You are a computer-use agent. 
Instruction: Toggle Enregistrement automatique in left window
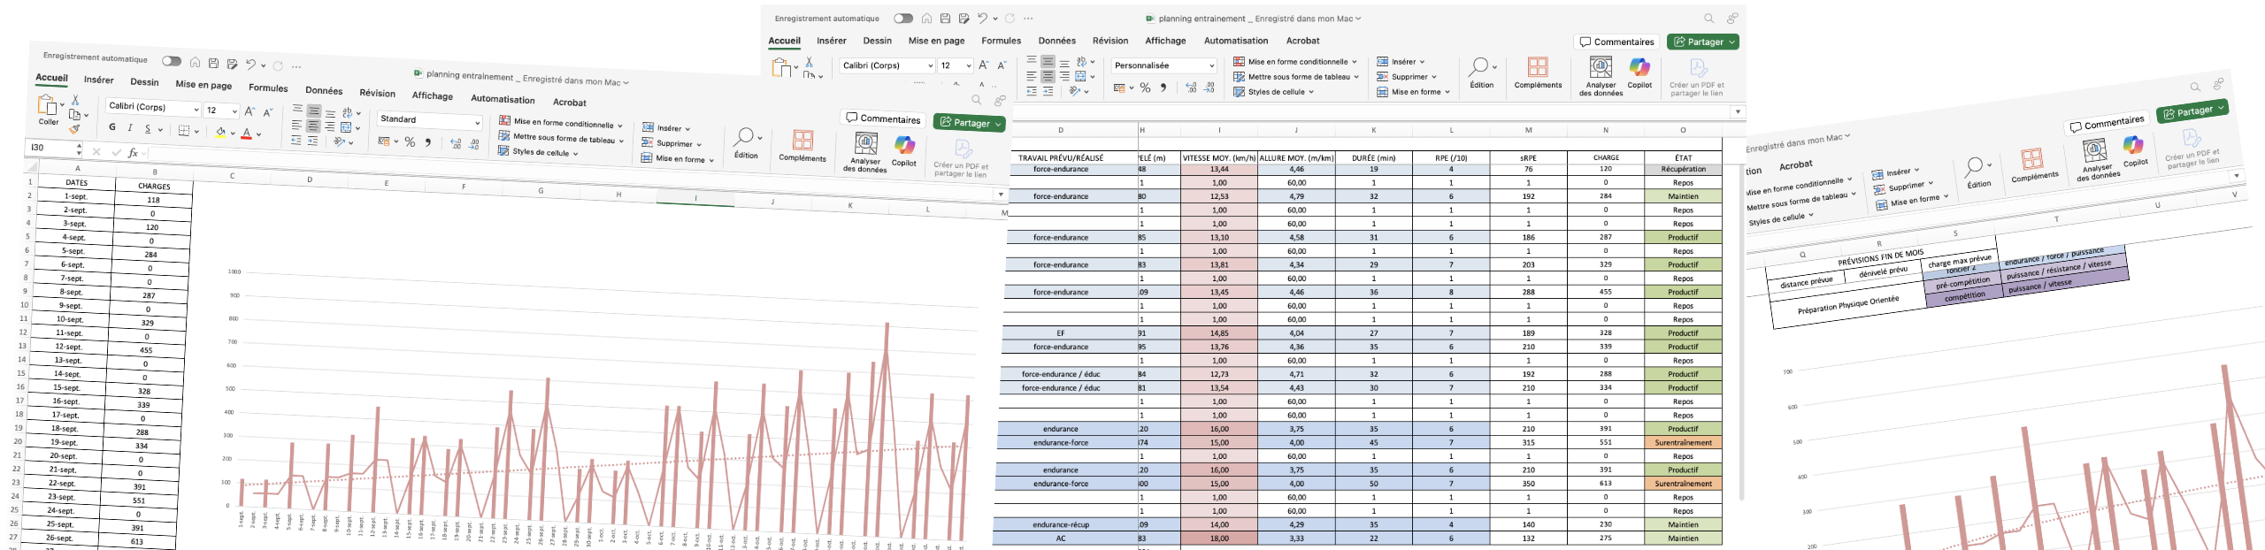click(x=172, y=61)
